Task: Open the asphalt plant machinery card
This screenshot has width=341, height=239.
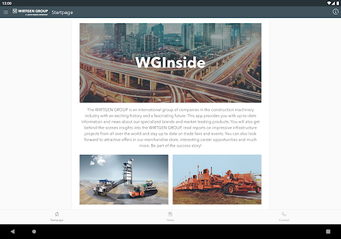Action: 124,179
